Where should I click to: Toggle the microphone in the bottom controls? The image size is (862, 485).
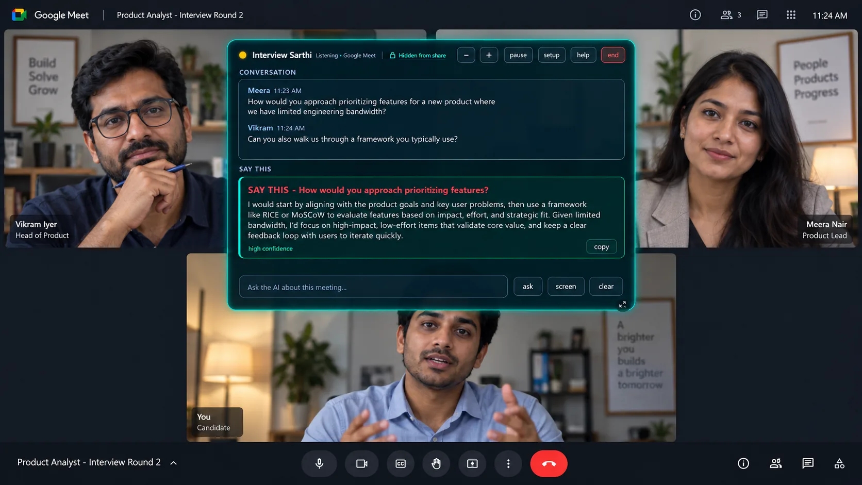coord(319,463)
